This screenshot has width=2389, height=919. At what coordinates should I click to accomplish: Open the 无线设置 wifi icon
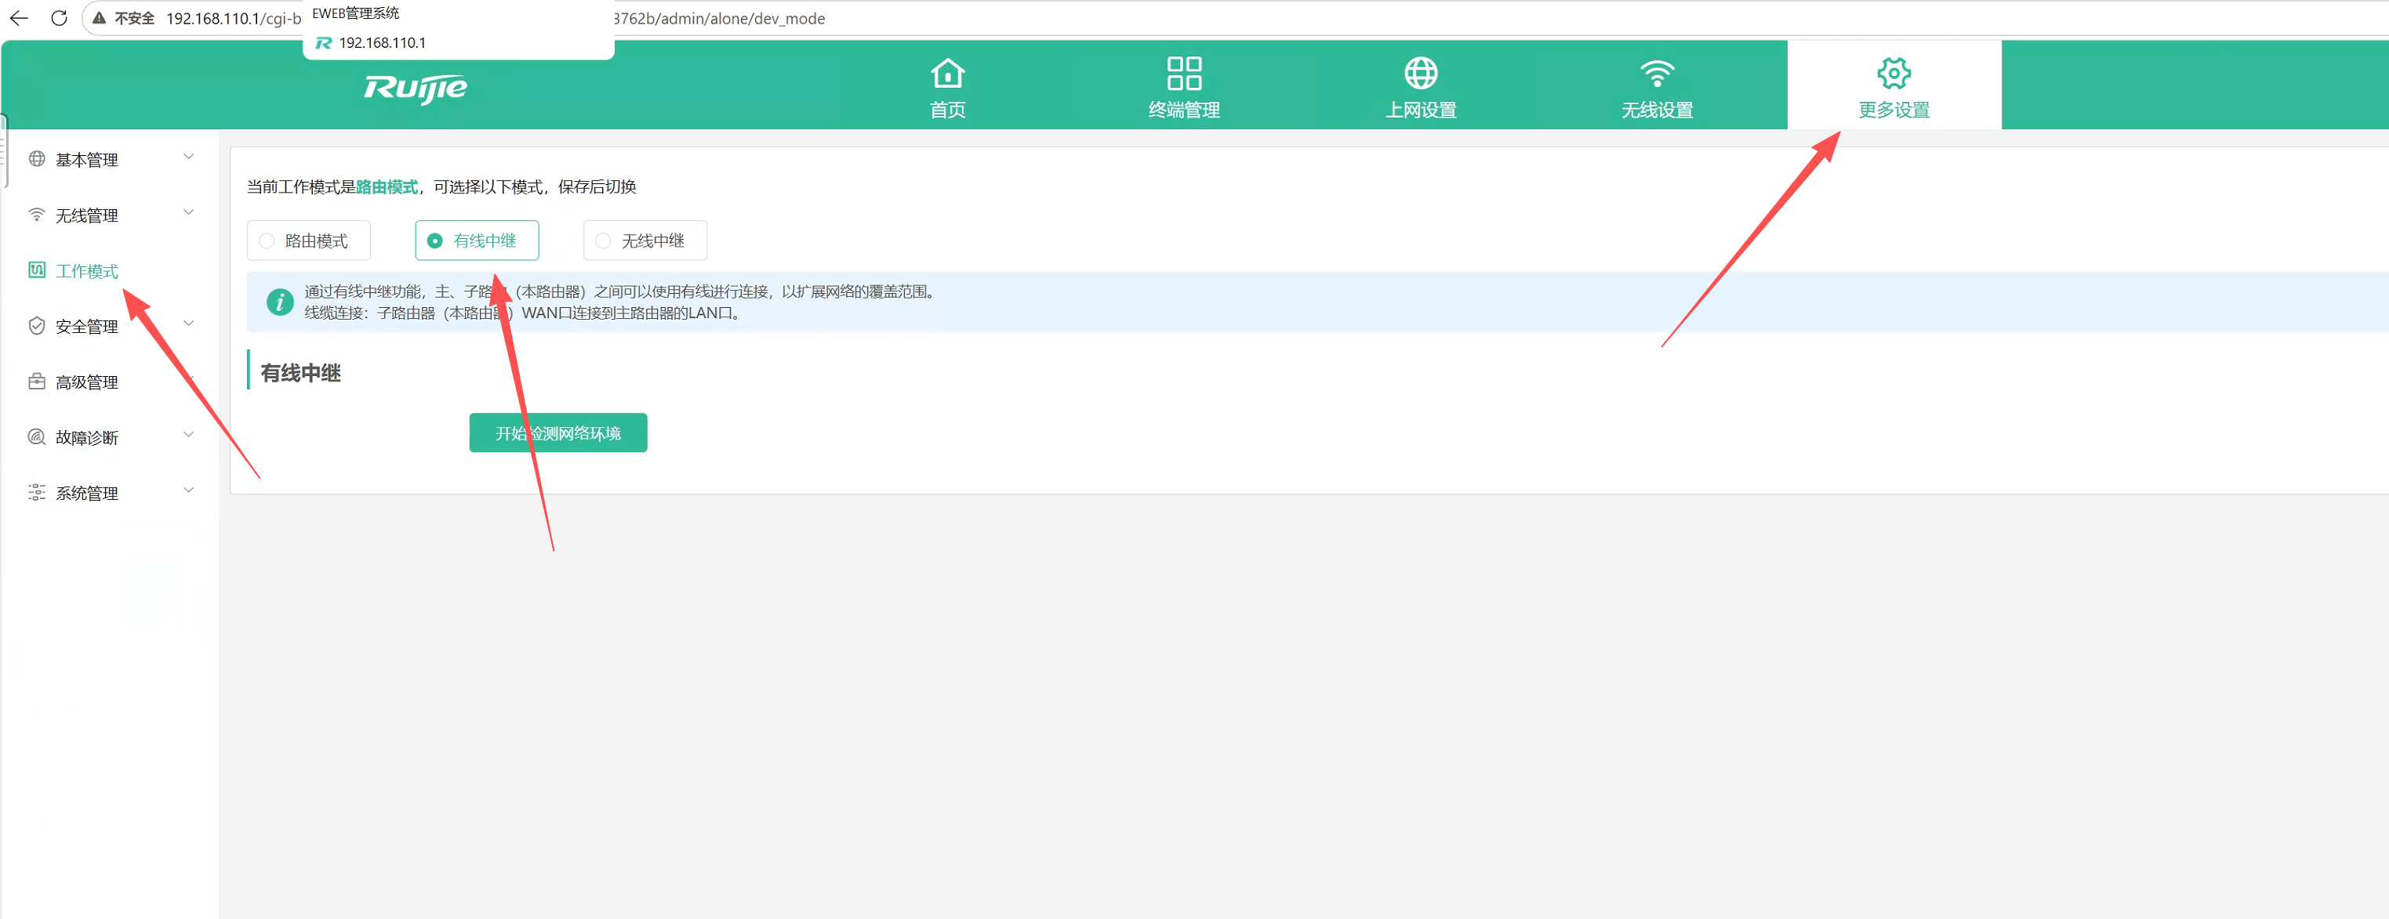pos(1657,73)
